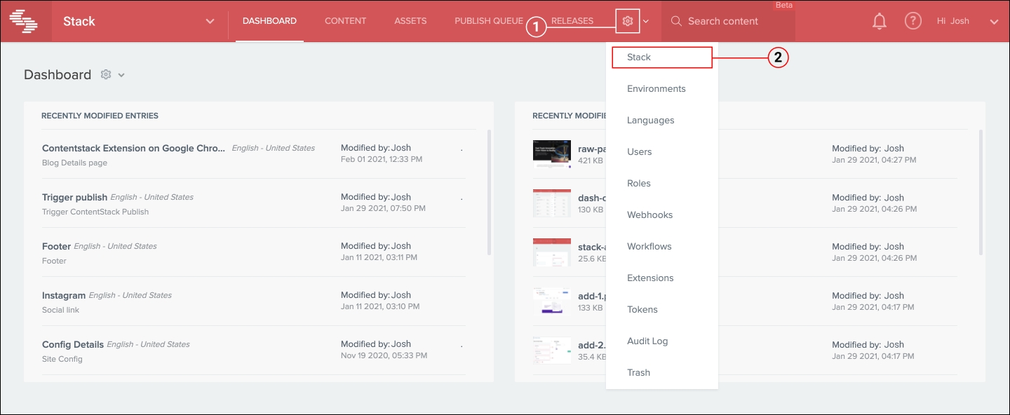Select Stack in settings menu
Viewport: 1010px width, 415px height.
pos(662,57)
